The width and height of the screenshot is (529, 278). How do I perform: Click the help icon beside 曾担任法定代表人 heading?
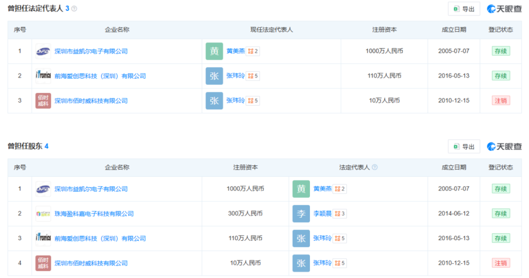pos(74,9)
